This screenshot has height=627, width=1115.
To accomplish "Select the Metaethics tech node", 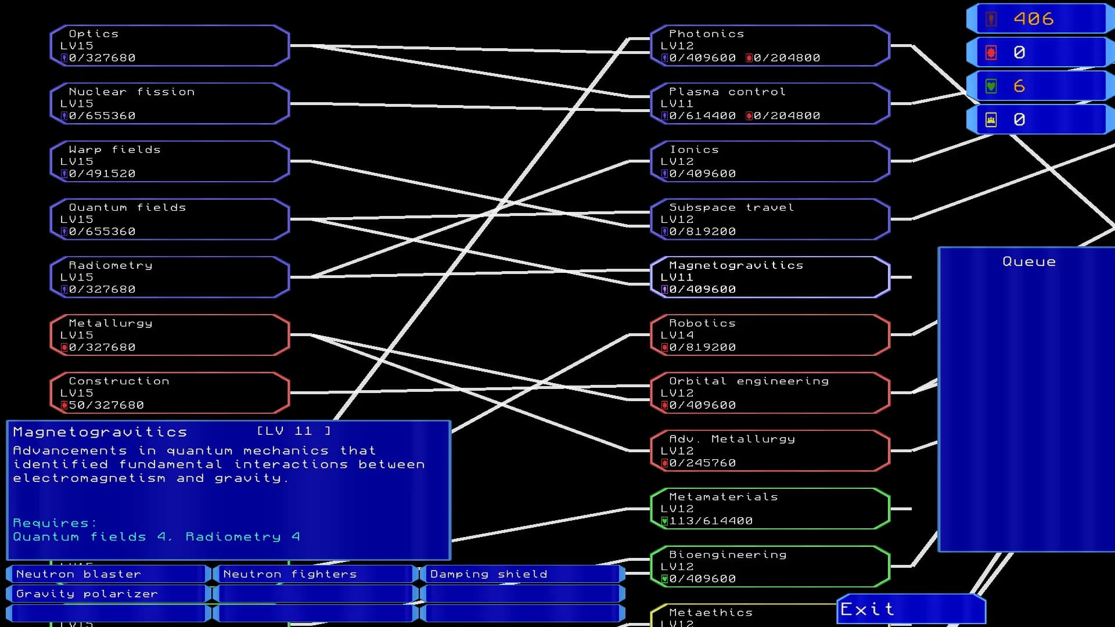I will coord(743,615).
